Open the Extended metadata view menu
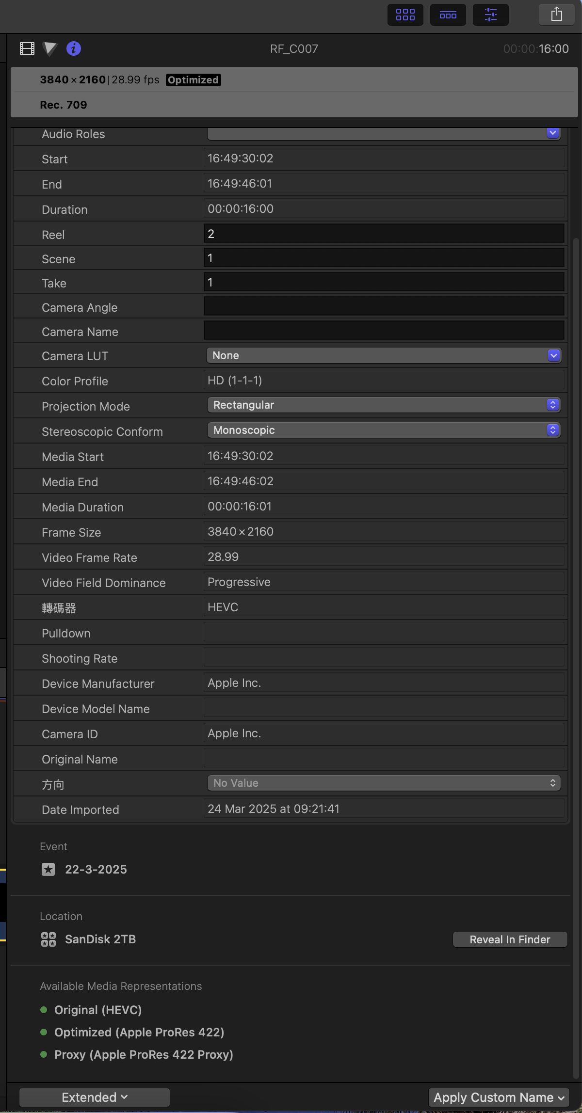The width and height of the screenshot is (582, 1113). pos(95,1097)
